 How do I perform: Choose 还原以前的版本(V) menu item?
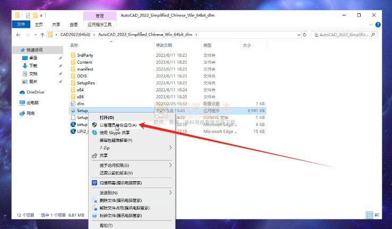click(x=116, y=173)
